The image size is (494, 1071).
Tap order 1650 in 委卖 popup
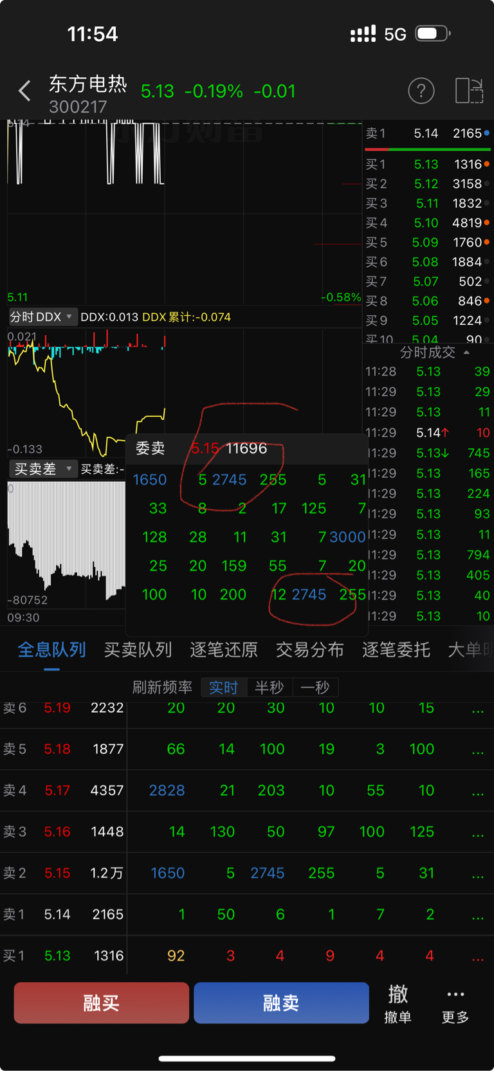coord(149,480)
